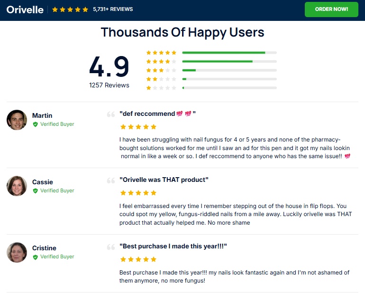Click the quote icon beside Martin's review

click(111, 114)
